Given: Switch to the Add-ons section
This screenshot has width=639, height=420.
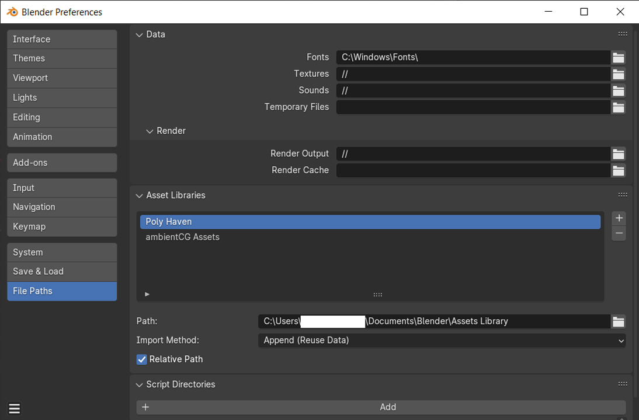Looking at the screenshot, I should [x=62, y=163].
